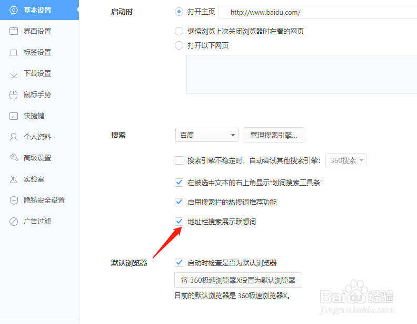Click the 广告过滤 block icon
The width and height of the screenshot is (417, 324).
14,222
